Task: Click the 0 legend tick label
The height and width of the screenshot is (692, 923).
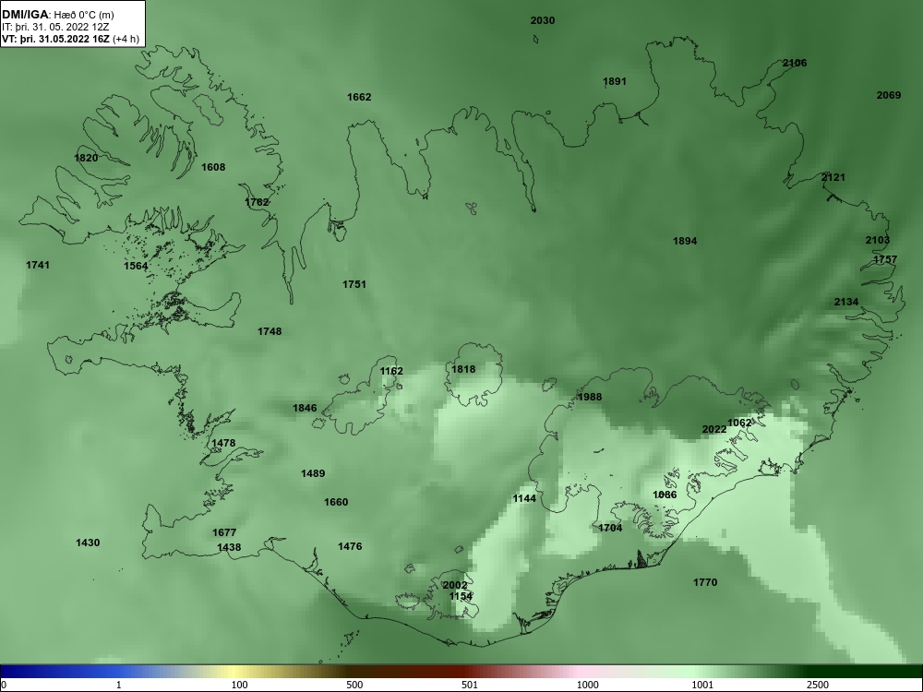Action: pyautogui.click(x=3, y=685)
